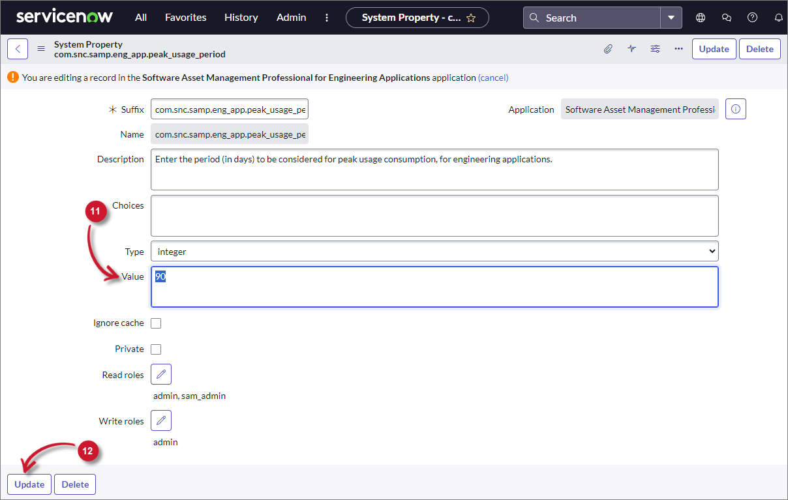Open the navigation more-options vertical dots
Viewport: 788px width, 500px height.
(x=327, y=18)
